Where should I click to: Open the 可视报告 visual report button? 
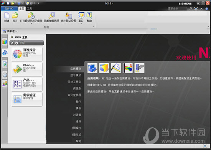click(x=27, y=54)
